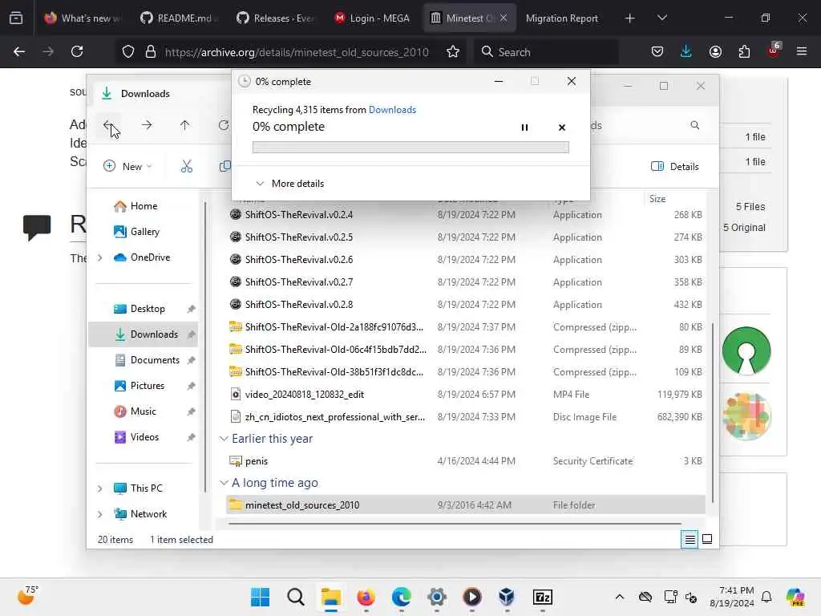This screenshot has height=616, width=821.
Task: Open the New item dropdown
Action: tap(127, 166)
